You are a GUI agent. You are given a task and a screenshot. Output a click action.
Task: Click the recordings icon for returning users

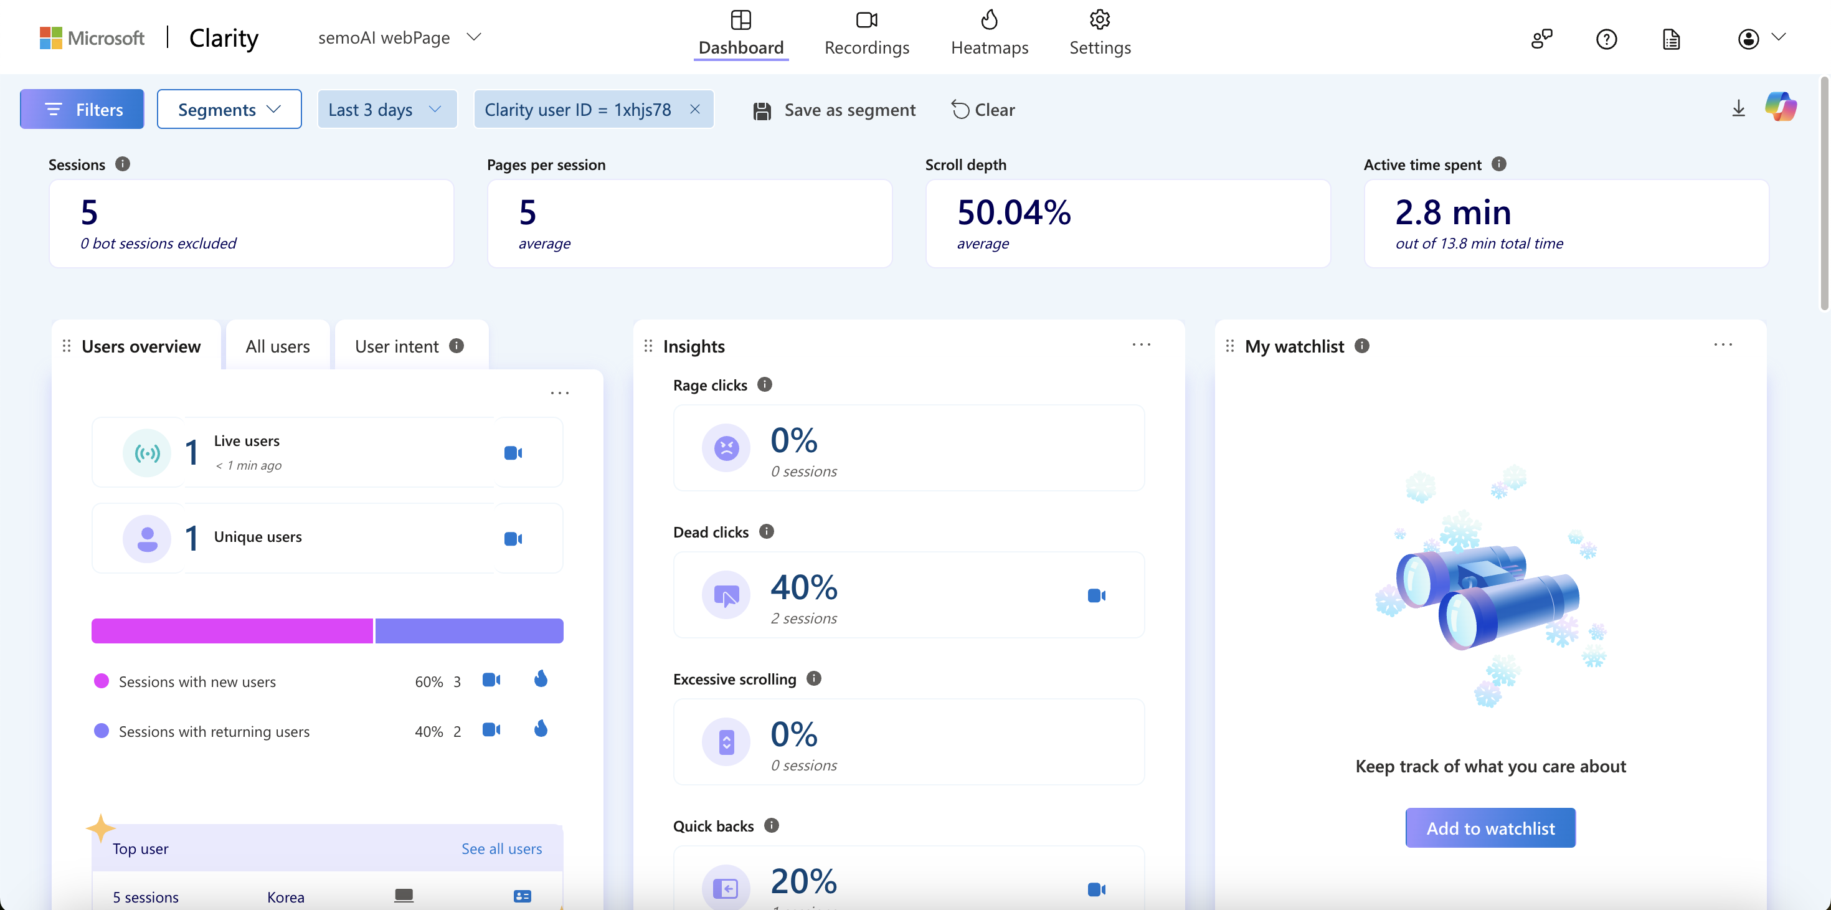click(491, 730)
